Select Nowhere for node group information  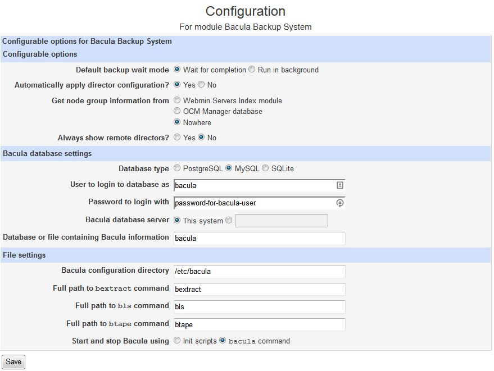tap(177, 122)
